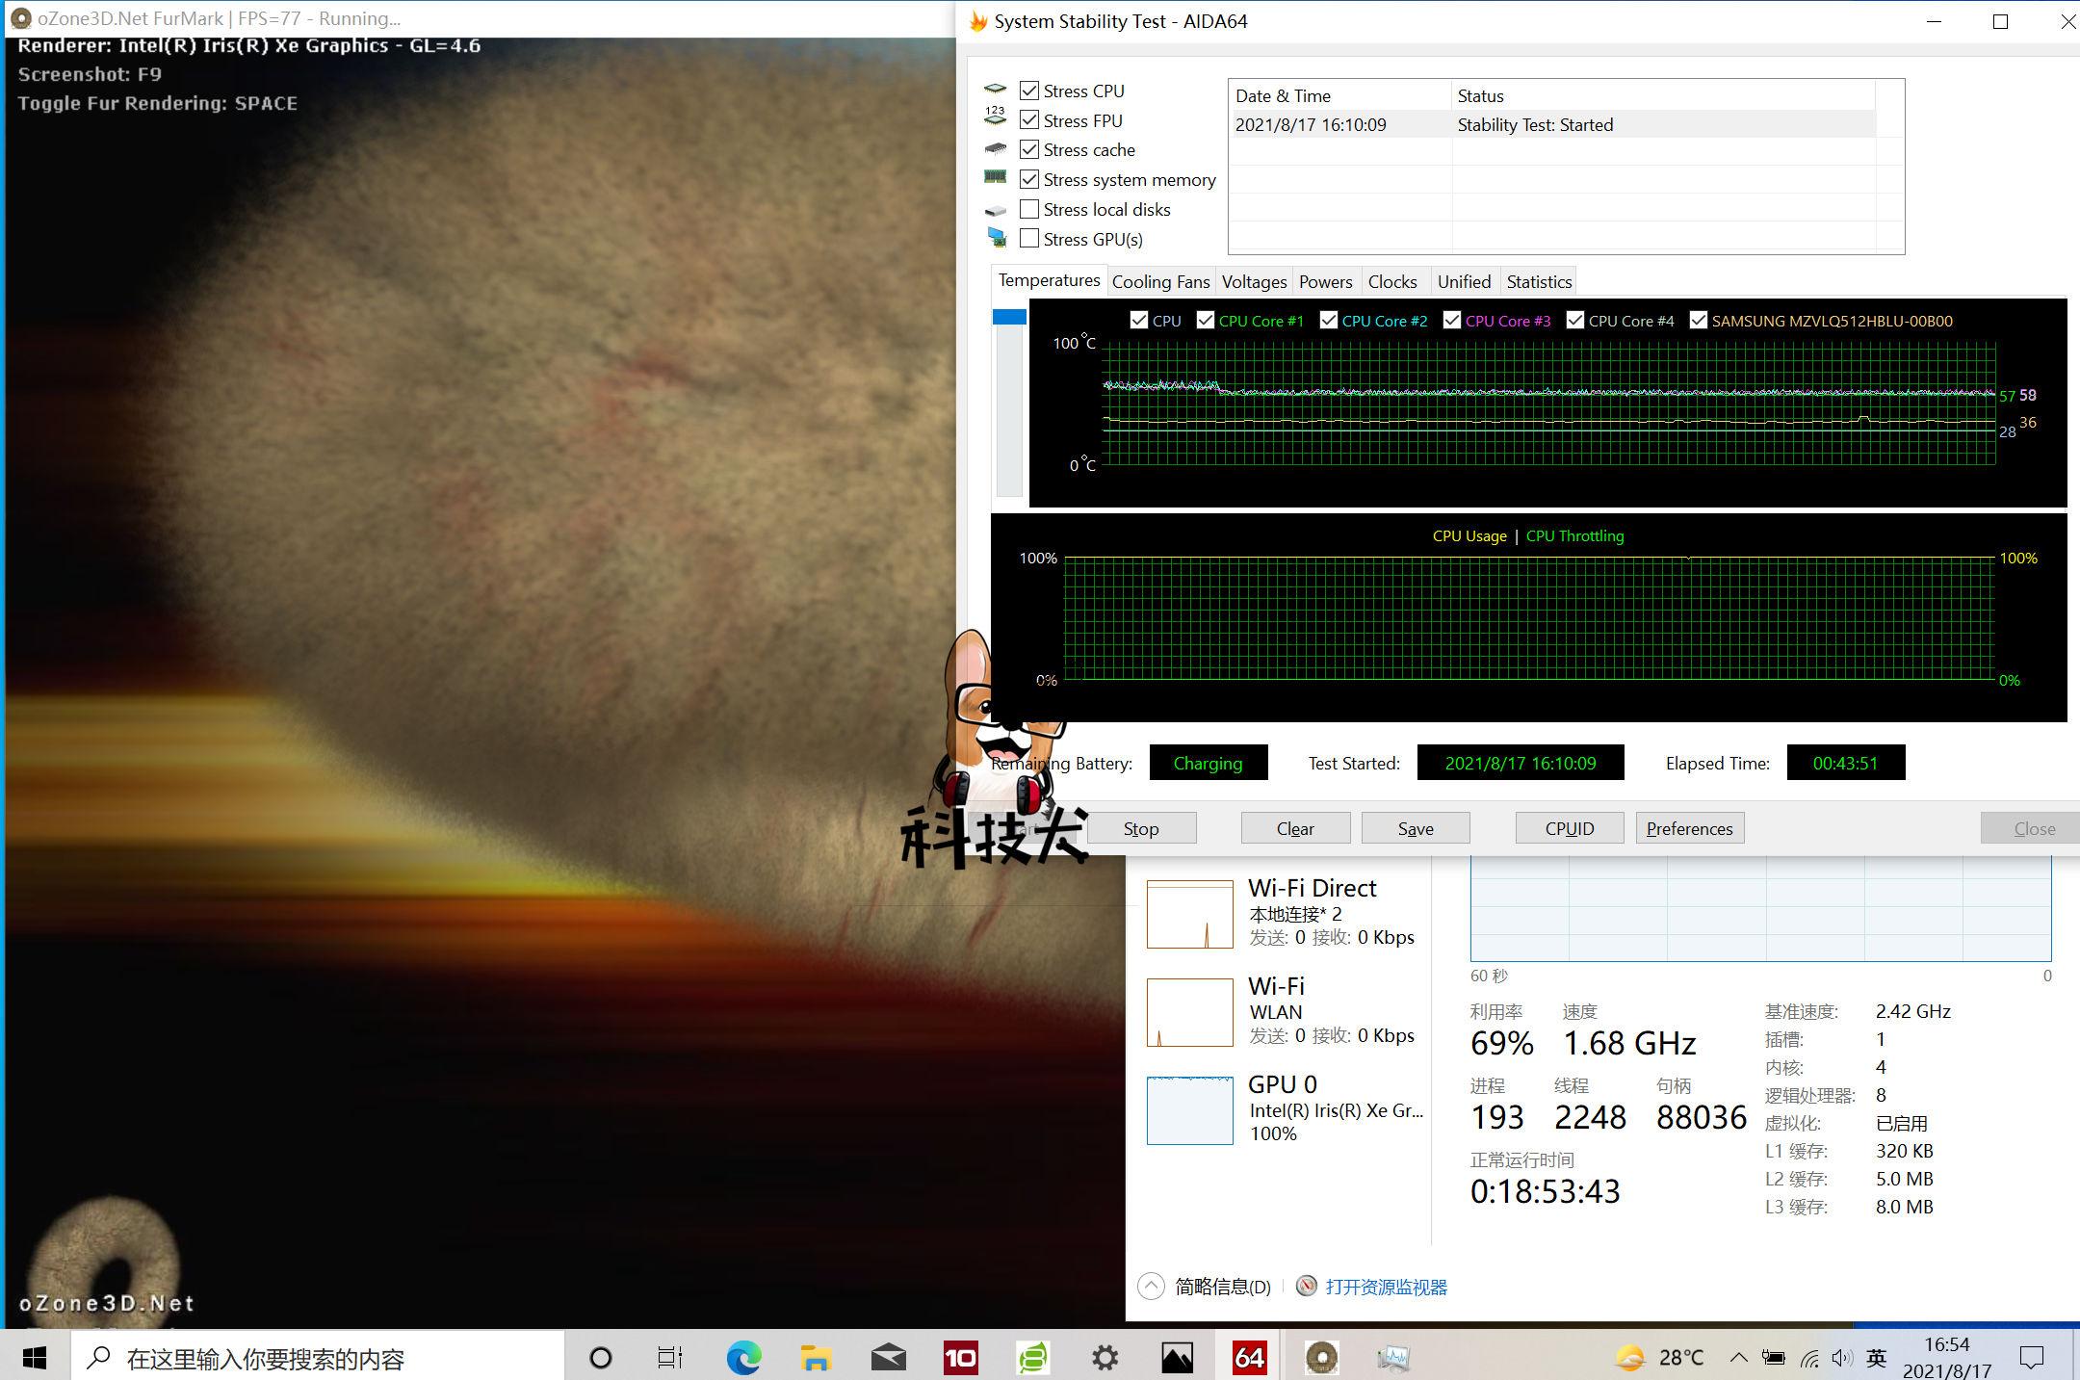Show hidden system tray icons chevron
The image size is (2080, 1380).
(x=1738, y=1358)
